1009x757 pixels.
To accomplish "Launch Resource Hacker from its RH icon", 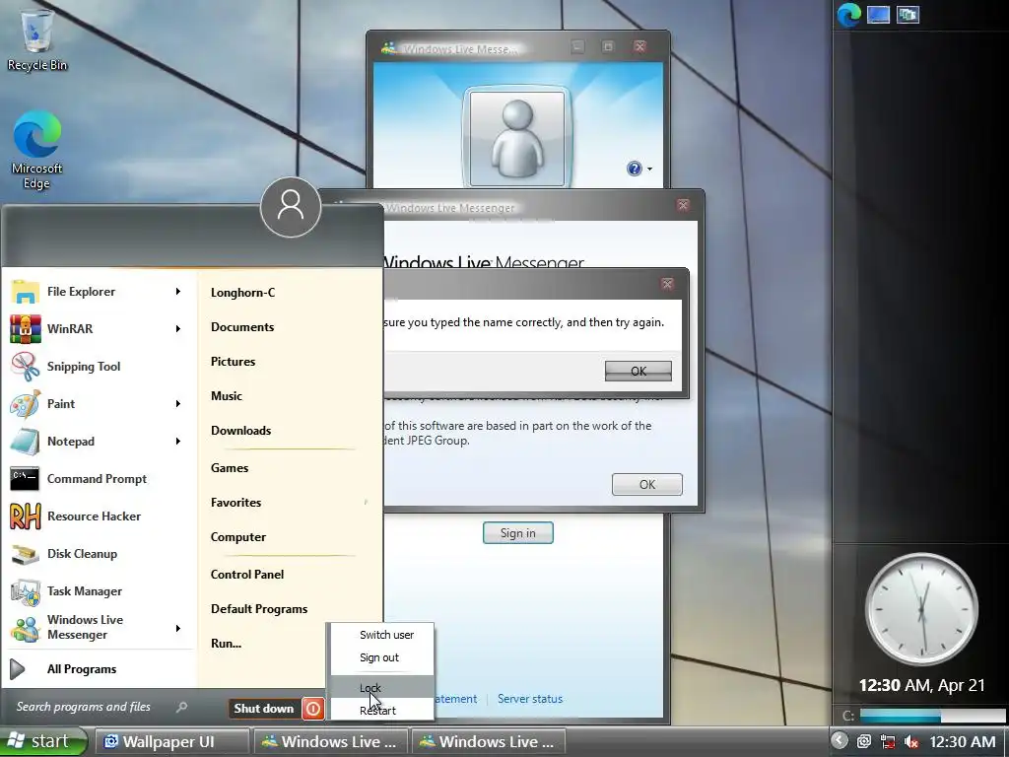I will point(25,516).
